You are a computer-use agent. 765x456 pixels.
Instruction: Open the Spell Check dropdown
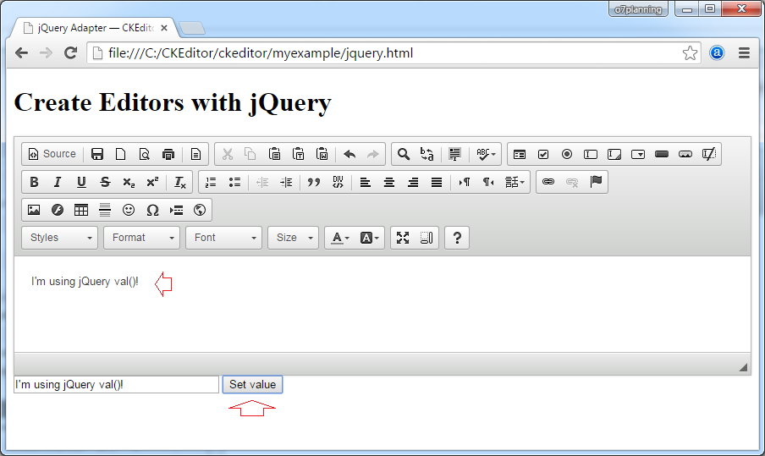486,154
